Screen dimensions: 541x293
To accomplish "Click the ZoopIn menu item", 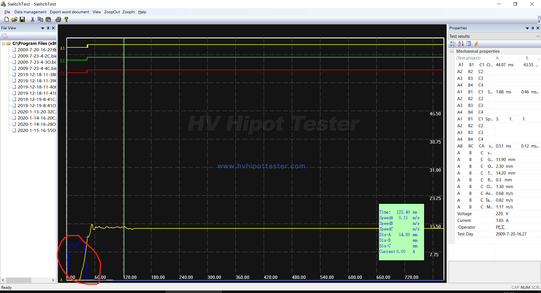I will pyautogui.click(x=128, y=12).
